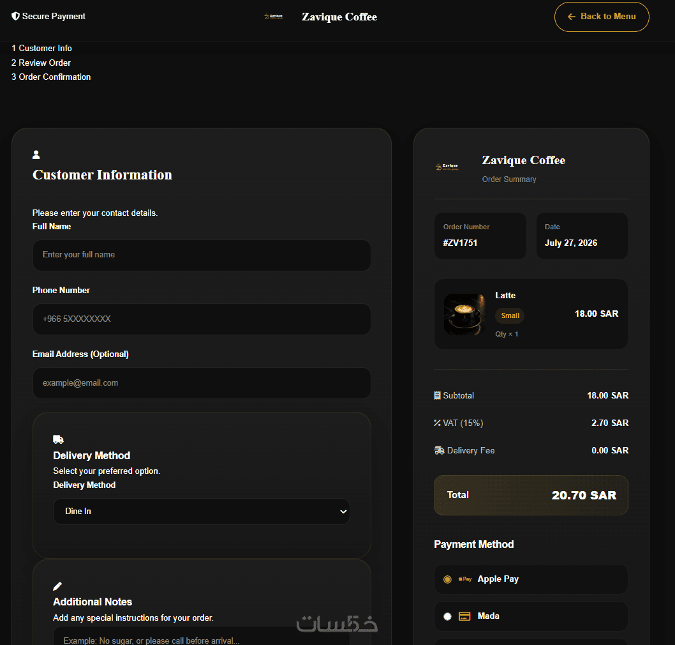Click the Payment Method heading

(473, 545)
